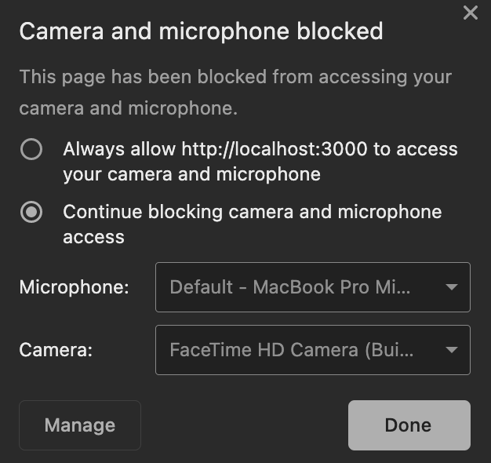The width and height of the screenshot is (491, 463).
Task: Click the http://localhost:3000 address text
Action: (x=275, y=149)
